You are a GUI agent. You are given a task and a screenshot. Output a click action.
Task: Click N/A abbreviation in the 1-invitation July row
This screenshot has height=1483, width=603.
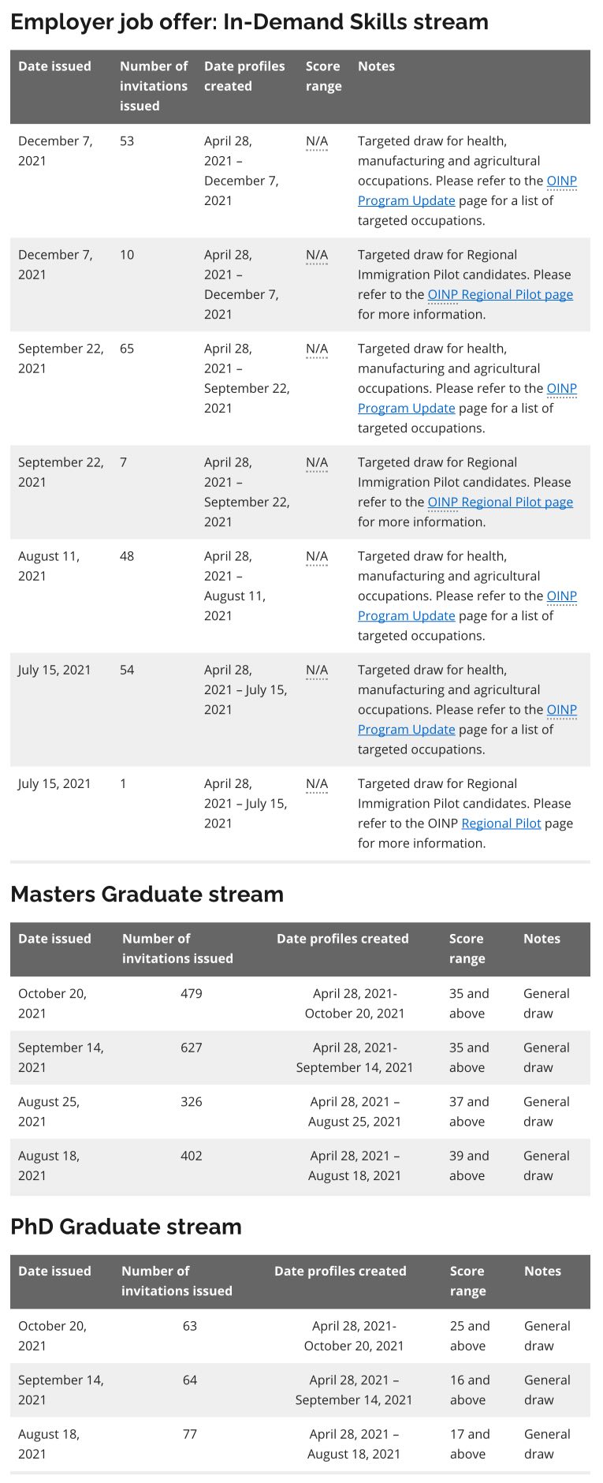tap(316, 783)
